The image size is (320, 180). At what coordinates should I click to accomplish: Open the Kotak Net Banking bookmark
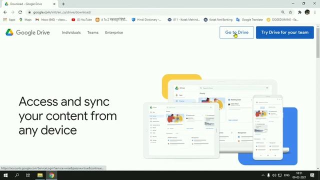point(218,19)
